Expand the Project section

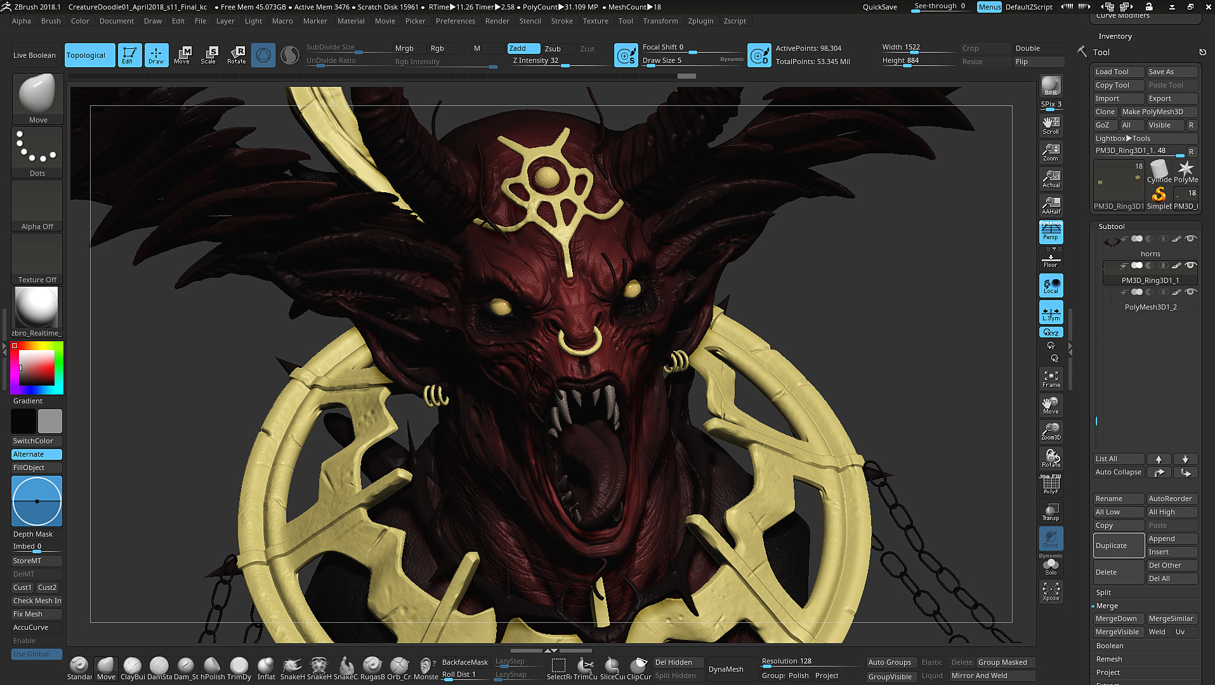click(1108, 672)
